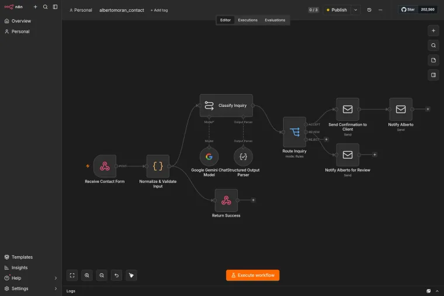The height and width of the screenshot is (296, 444).
Task: Open the Publish dropdown arrow
Action: [x=356, y=10]
